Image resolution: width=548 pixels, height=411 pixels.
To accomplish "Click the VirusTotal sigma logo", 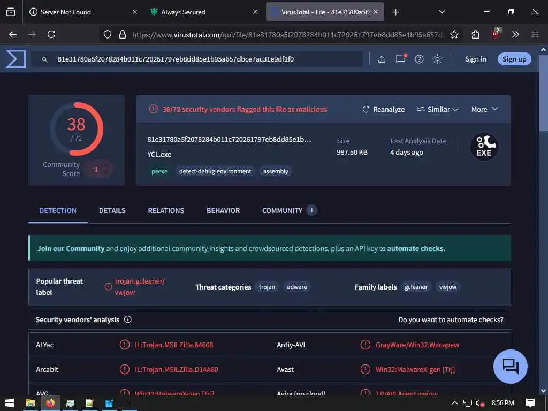I will pyautogui.click(x=16, y=59).
